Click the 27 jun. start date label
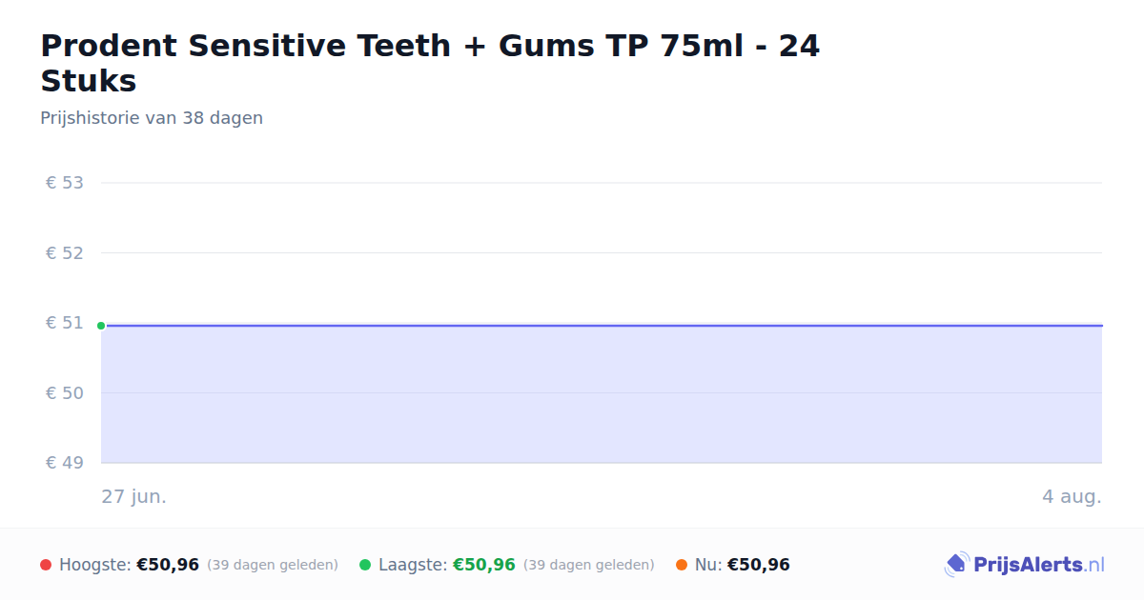Image resolution: width=1144 pixels, height=600 pixels. [x=134, y=496]
